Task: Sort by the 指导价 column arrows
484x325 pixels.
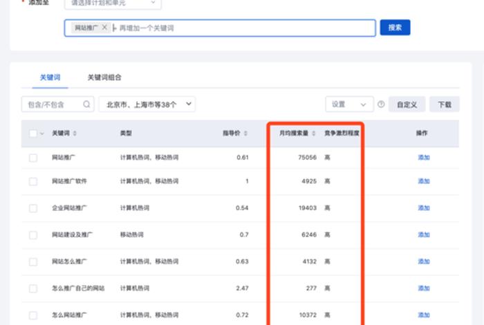Action: pyautogui.click(x=245, y=133)
